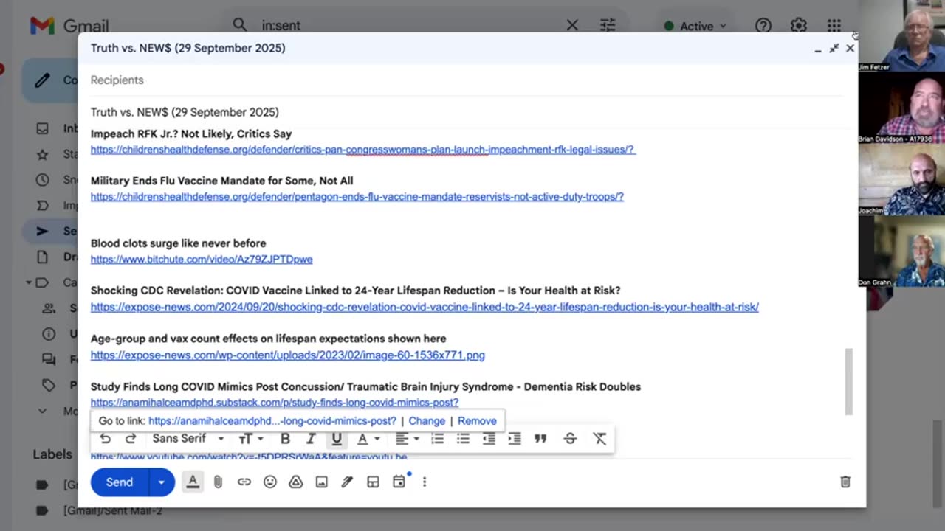Open the Inbox folder icon
The image size is (945, 531).
(43, 128)
